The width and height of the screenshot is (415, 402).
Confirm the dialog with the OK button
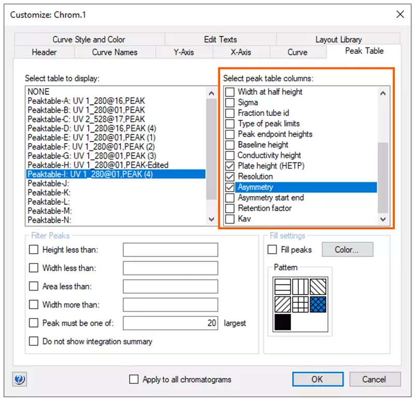tap(317, 379)
